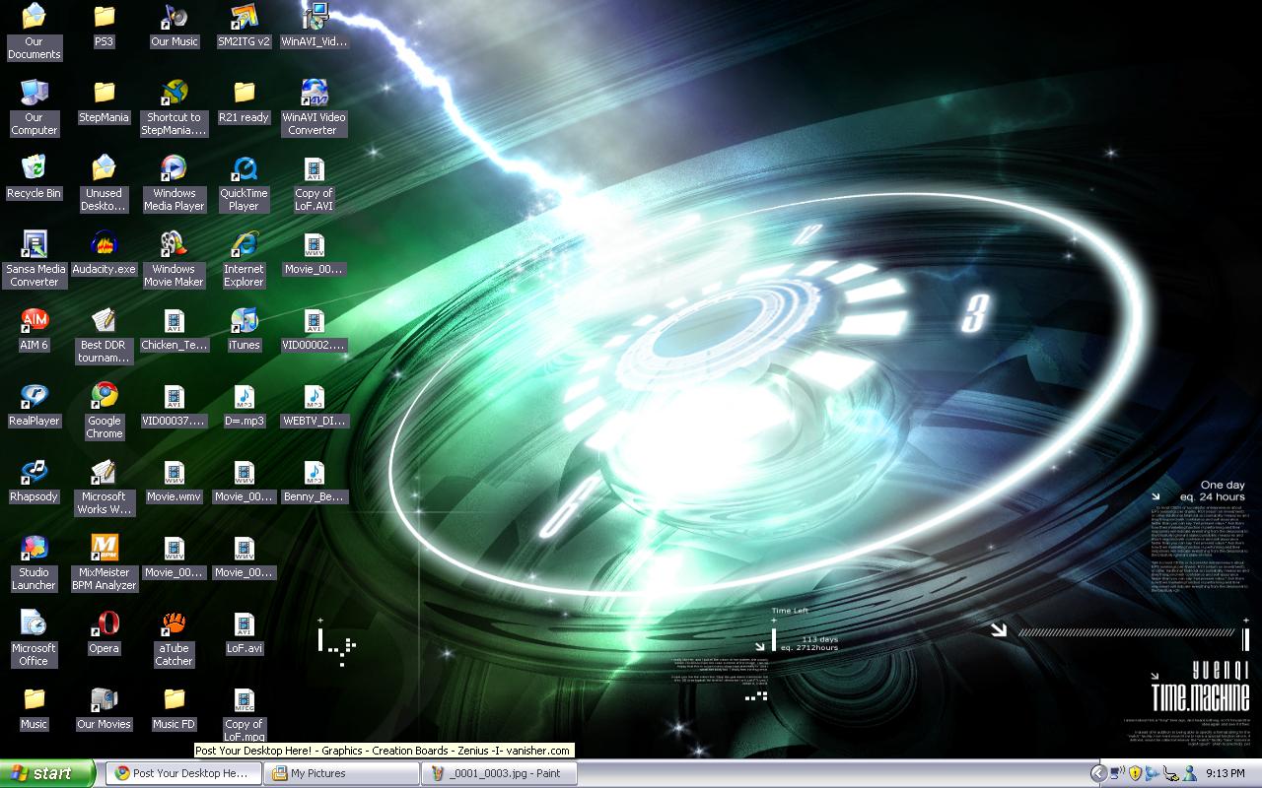Screen dimensions: 1262x788
Task: Launch the Opera browser shortcut
Action: pyautogui.click(x=104, y=632)
